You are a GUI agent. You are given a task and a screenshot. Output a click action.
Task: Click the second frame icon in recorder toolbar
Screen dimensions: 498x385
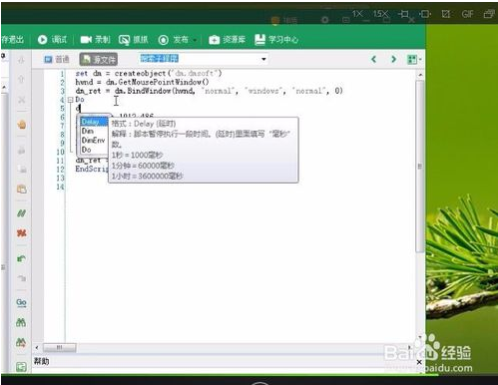tap(425, 14)
